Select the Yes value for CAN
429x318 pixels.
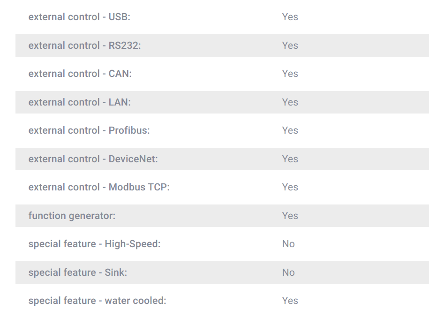(x=290, y=74)
